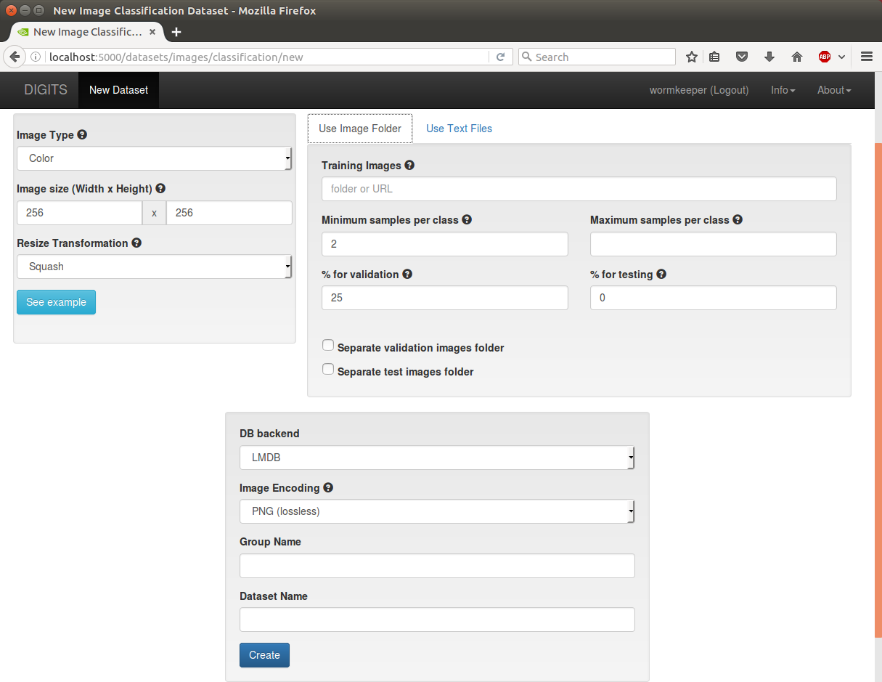This screenshot has height=682, width=882.
Task: Click the See example button
Action: coord(56,302)
